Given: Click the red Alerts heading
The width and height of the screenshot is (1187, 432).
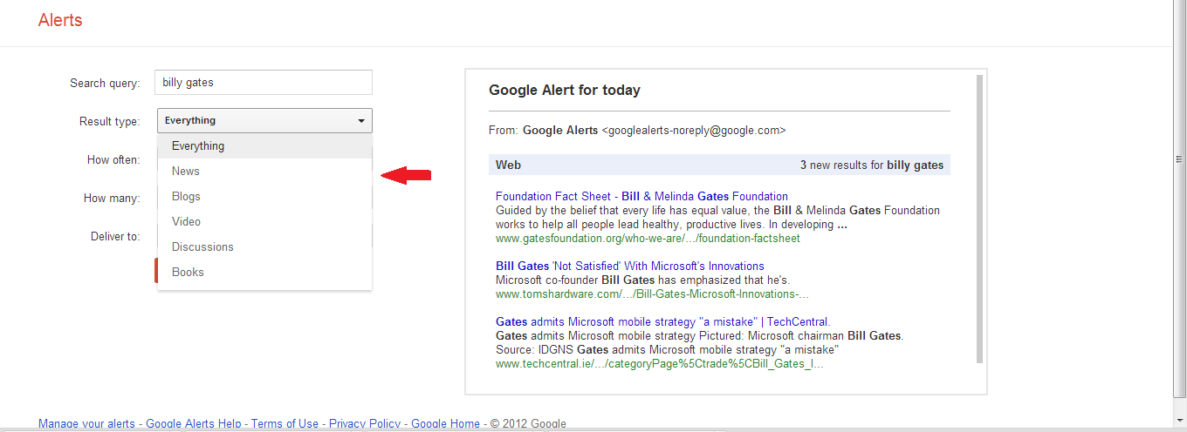Looking at the screenshot, I should (x=60, y=20).
